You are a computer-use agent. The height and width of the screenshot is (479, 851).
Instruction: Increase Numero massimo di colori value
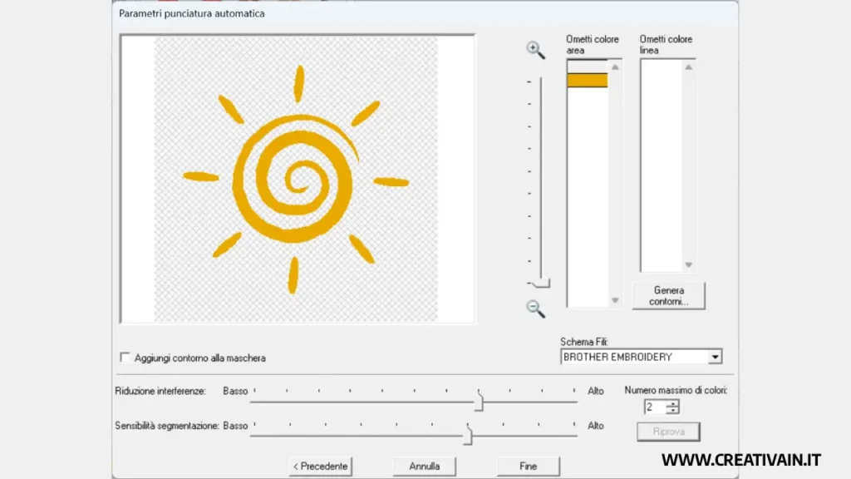click(672, 403)
